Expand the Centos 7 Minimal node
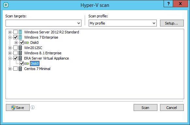Screen dimensions: 190x125 (x=10, y=69)
